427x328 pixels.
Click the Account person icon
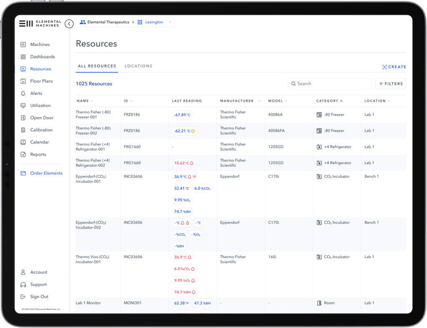[23, 272]
